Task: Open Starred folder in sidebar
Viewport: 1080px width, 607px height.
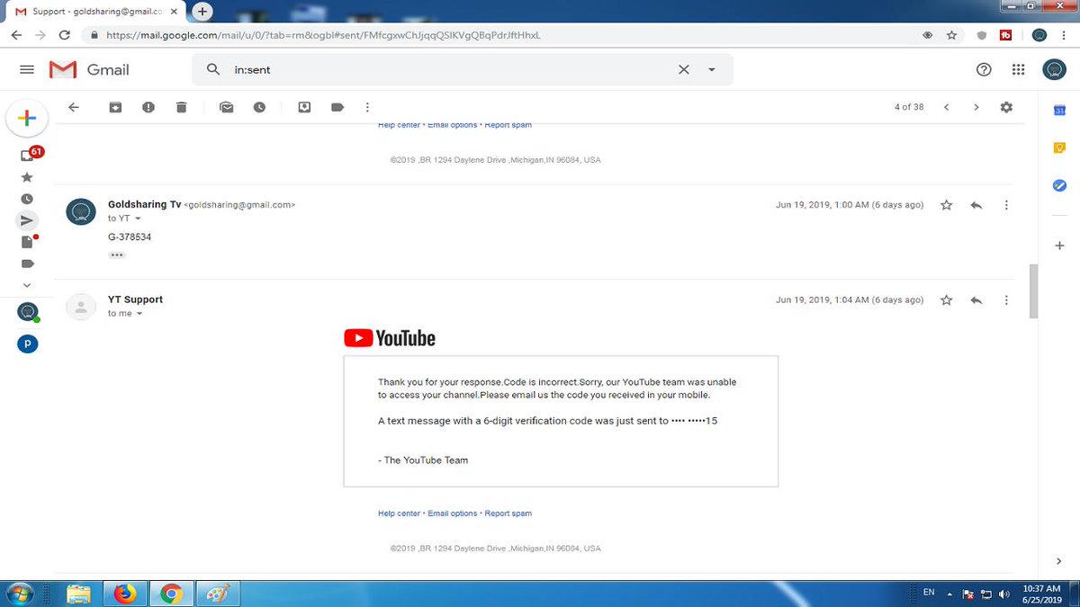Action: click(27, 177)
